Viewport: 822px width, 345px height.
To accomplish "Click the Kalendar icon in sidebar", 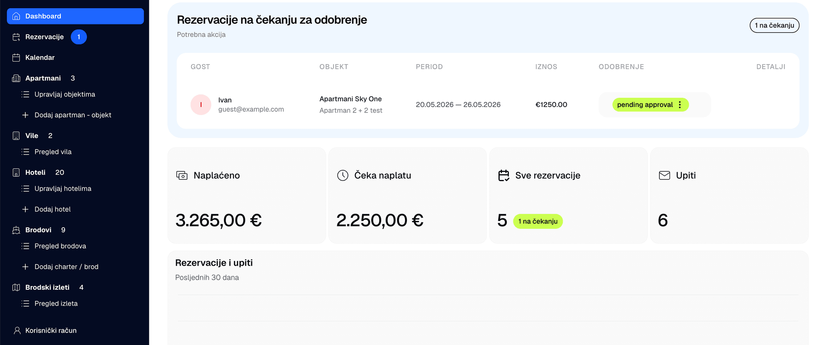I will (x=16, y=57).
